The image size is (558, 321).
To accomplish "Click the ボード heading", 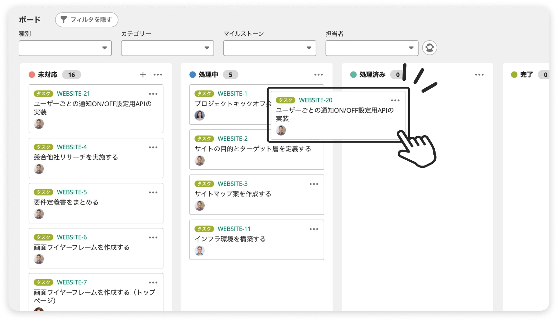I will tap(30, 20).
